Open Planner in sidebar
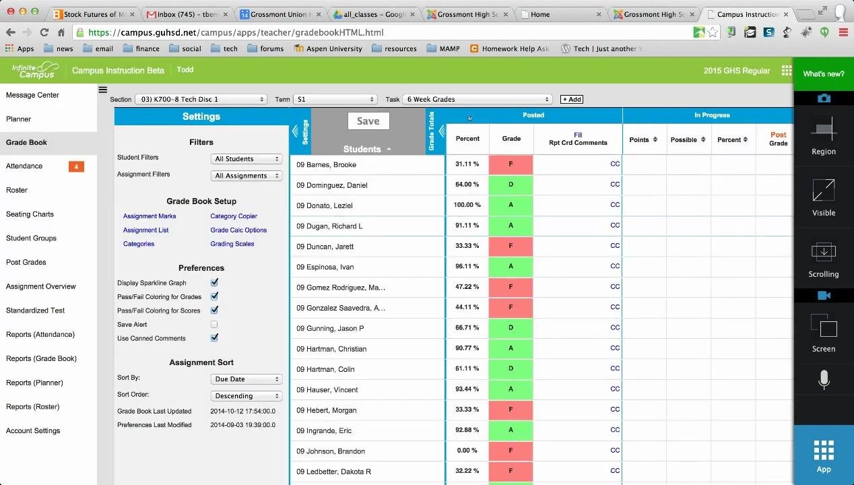The width and height of the screenshot is (854, 485). 18,119
